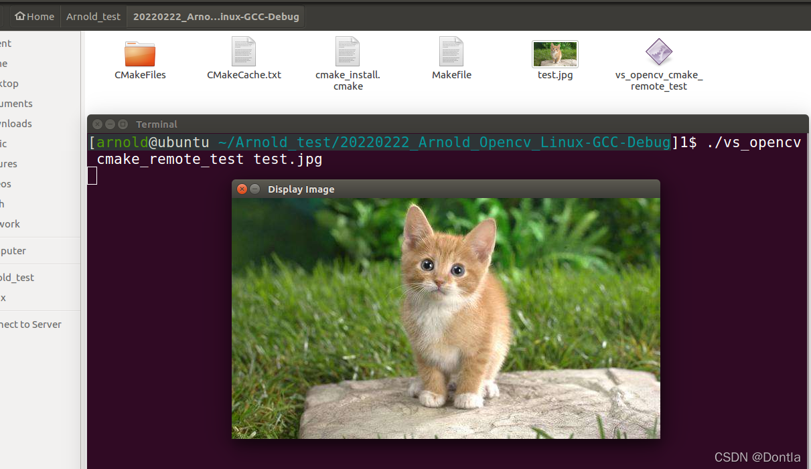Open the test.jpg image thumbnail

pos(555,54)
